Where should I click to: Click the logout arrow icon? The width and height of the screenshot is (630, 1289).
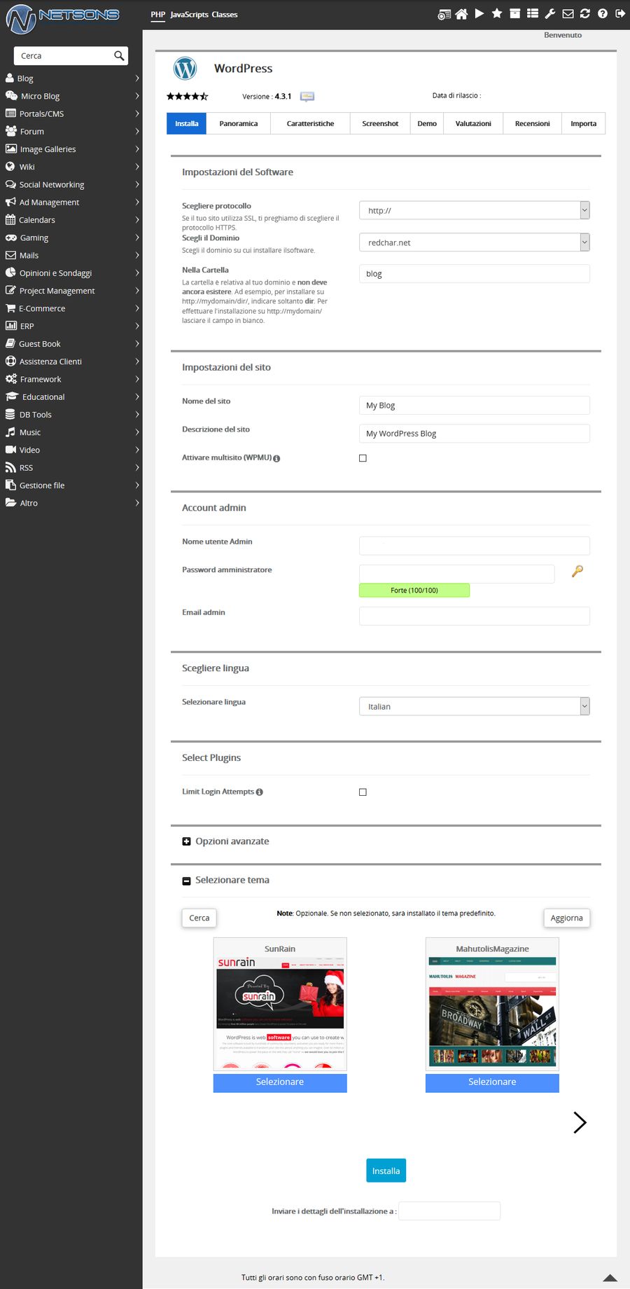tap(620, 14)
